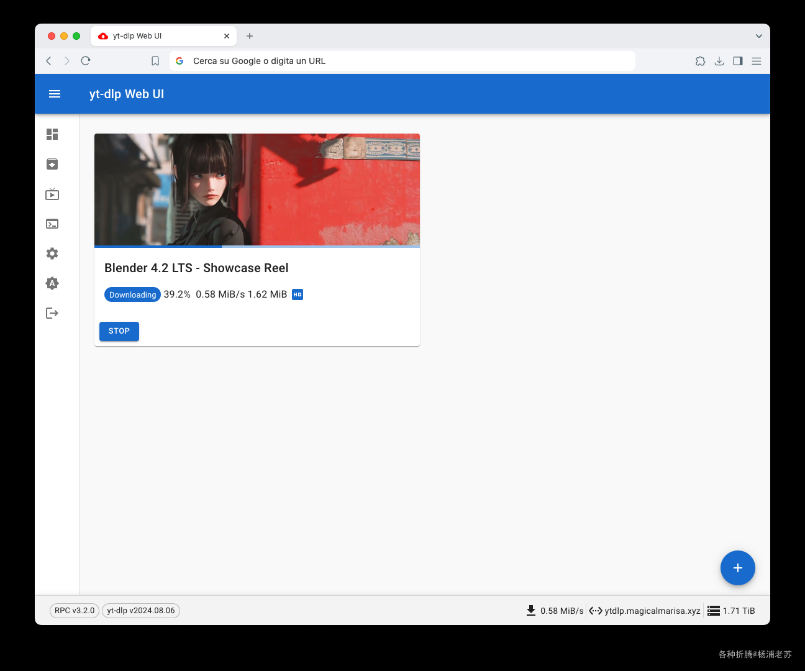Click the 0.58 MiB/s status bar speed
This screenshot has width=805, height=671.
tap(562, 611)
